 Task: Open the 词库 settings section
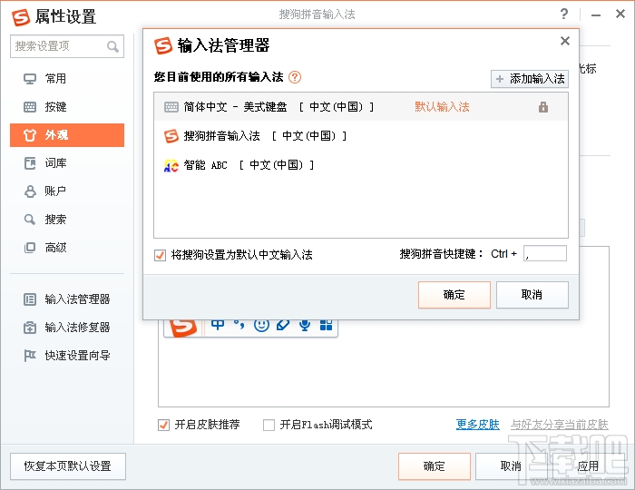(67, 163)
